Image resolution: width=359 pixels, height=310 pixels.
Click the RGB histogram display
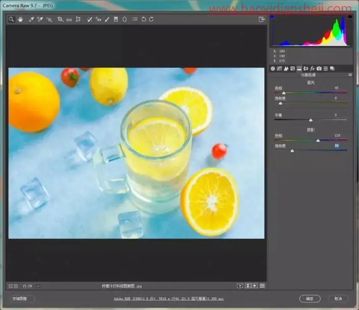tap(311, 31)
